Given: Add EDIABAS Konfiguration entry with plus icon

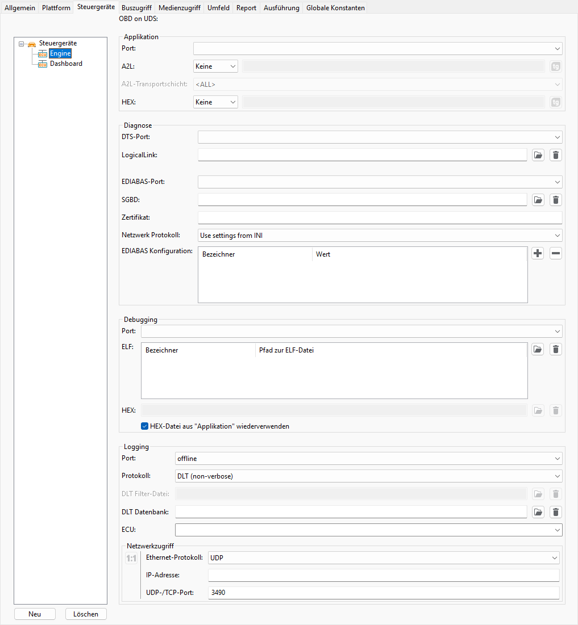Looking at the screenshot, I should 538,254.
